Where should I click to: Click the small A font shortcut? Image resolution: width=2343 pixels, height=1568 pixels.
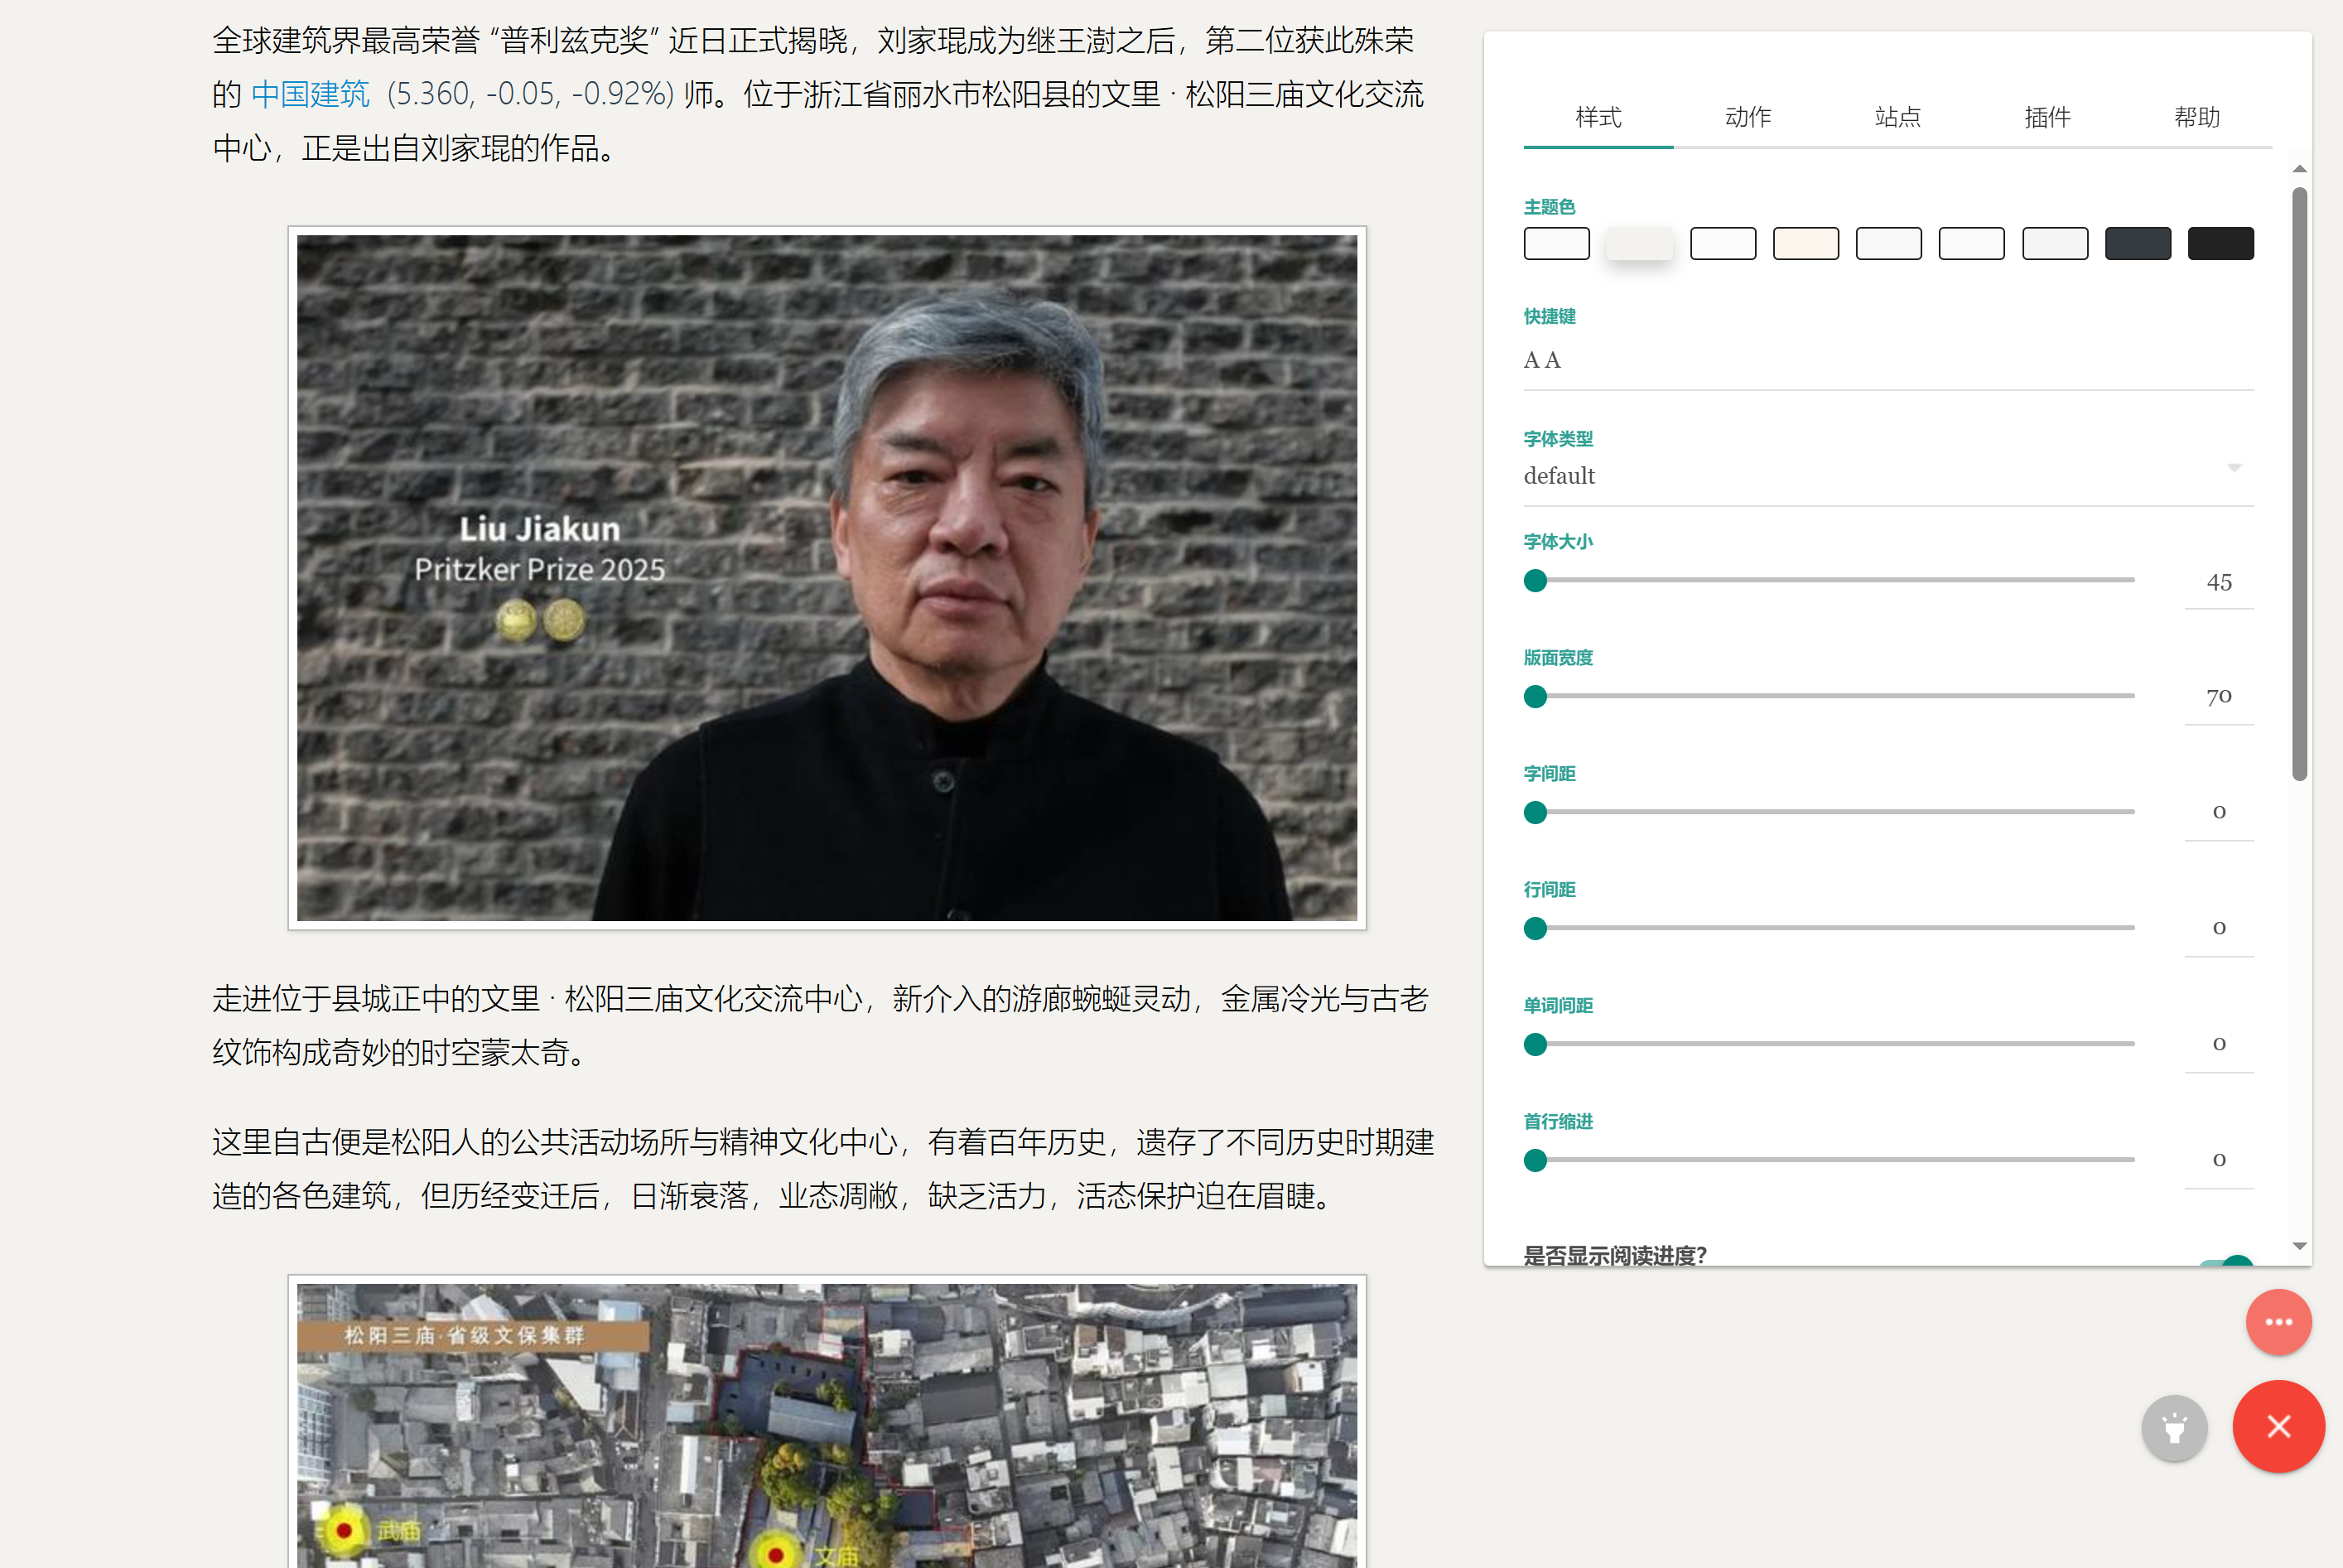tap(1531, 359)
